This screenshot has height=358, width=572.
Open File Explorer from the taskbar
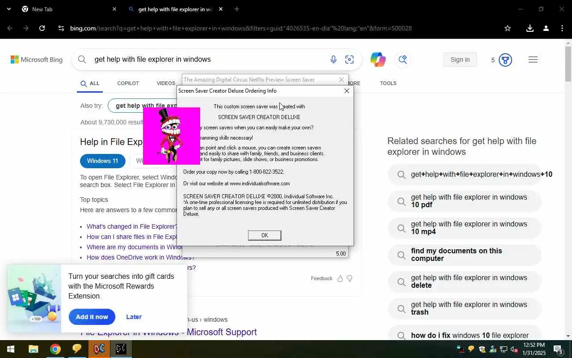tap(34, 349)
